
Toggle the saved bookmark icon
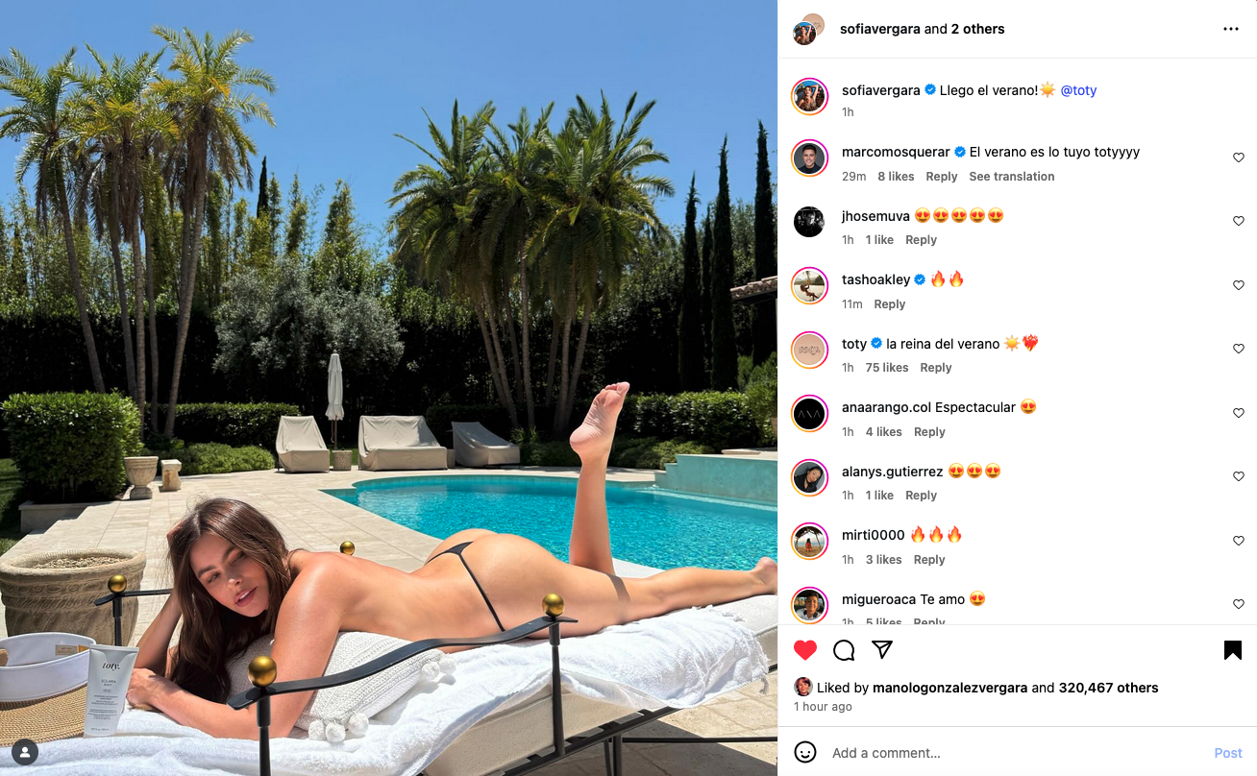[1233, 650]
